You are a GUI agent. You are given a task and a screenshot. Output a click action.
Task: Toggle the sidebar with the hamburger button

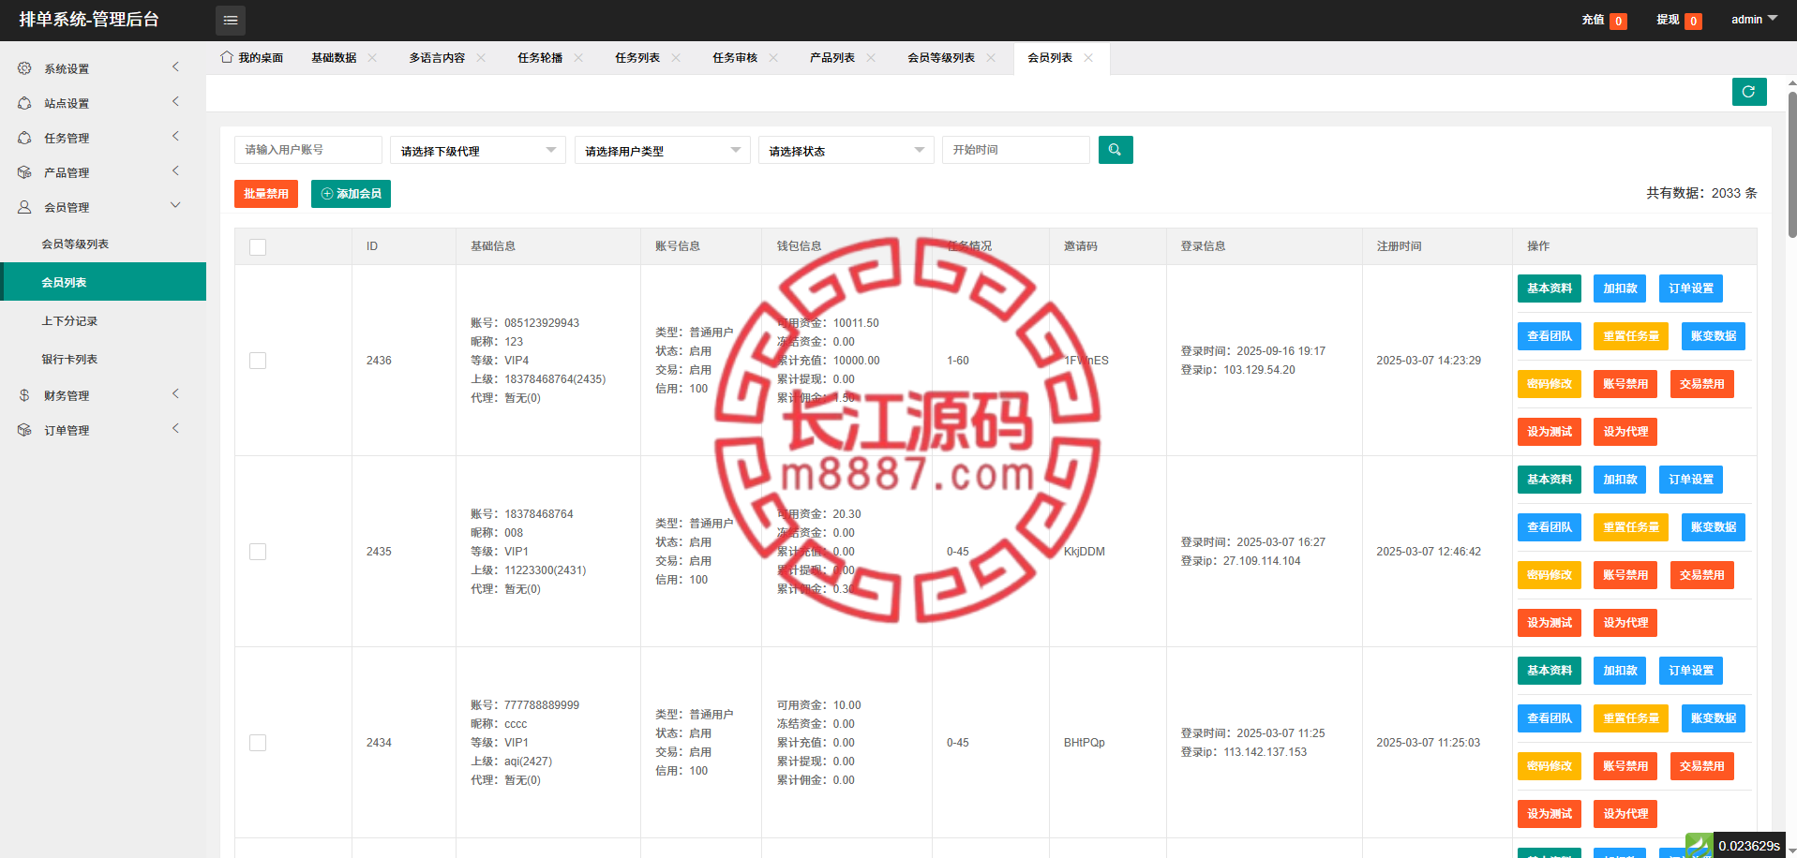(231, 20)
